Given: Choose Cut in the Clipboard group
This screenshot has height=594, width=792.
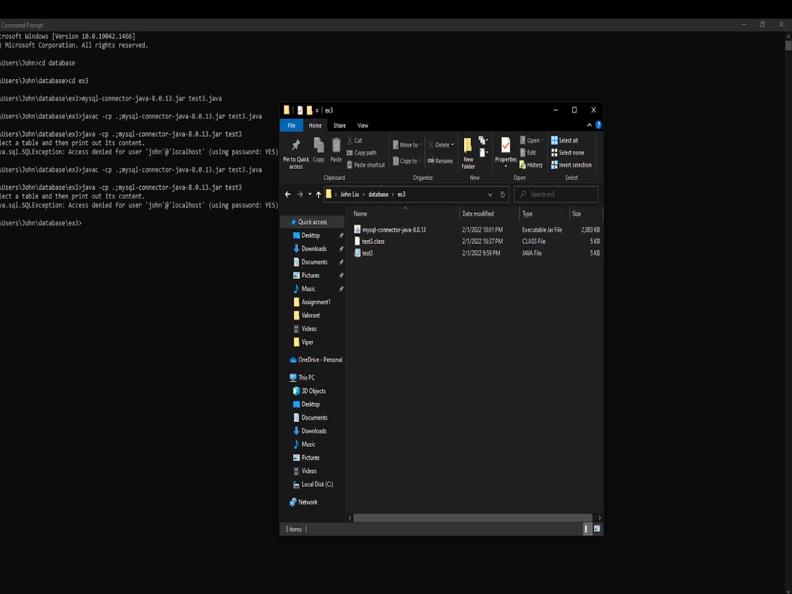Looking at the screenshot, I should point(355,140).
